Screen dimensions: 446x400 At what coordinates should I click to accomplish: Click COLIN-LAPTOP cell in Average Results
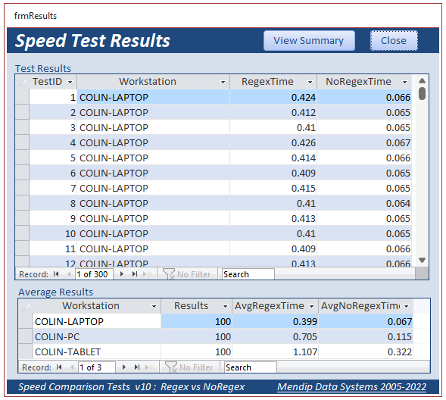click(x=97, y=321)
